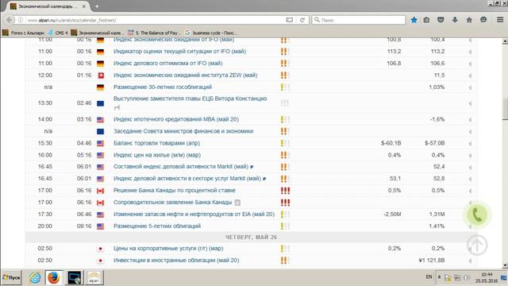Open Выступление заместителя главы ЕЦБ link

[190, 99]
